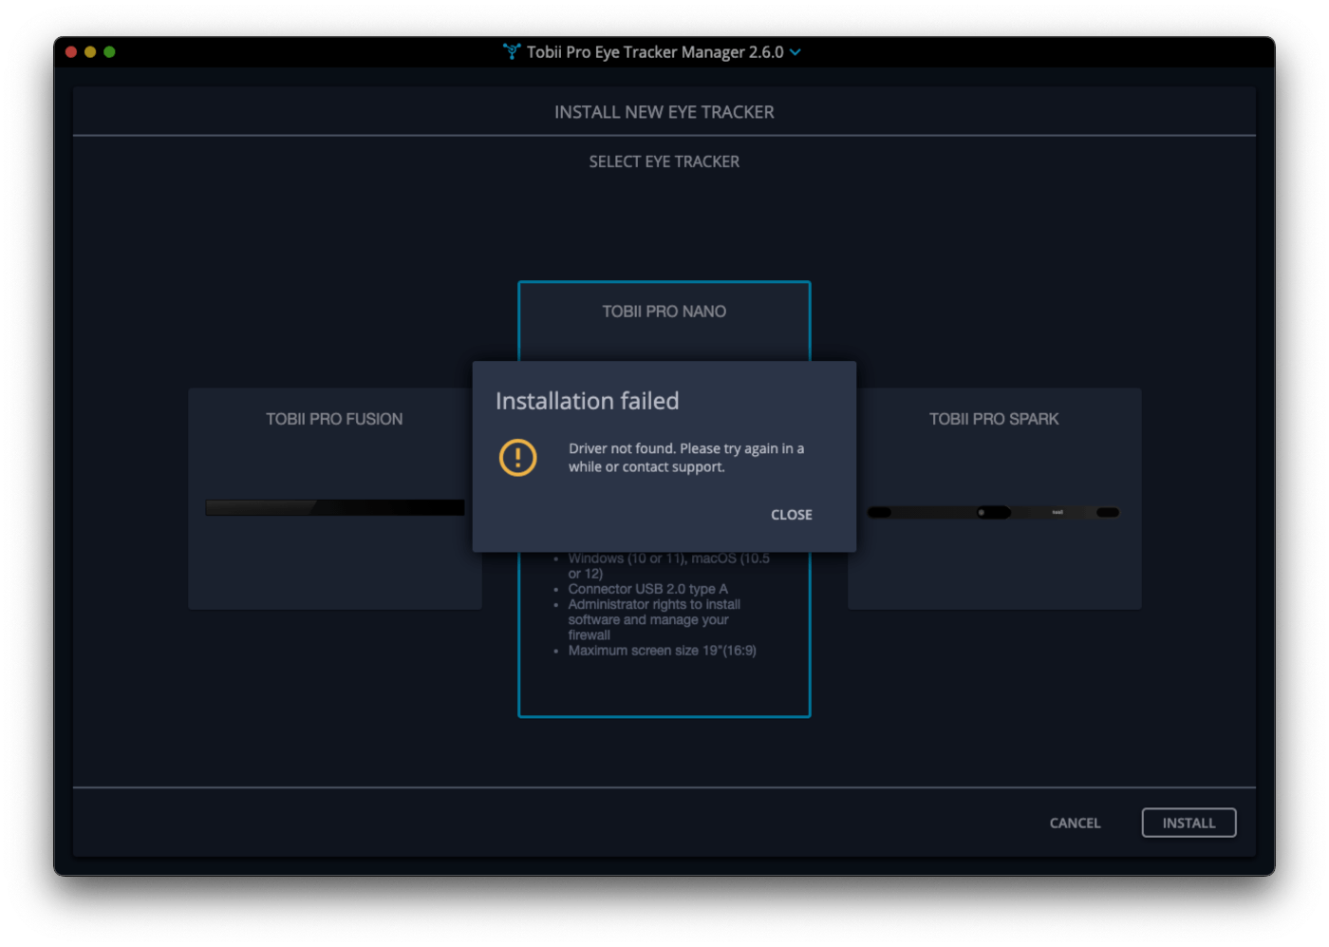Click the red window close button
The width and height of the screenshot is (1329, 947).
point(71,52)
